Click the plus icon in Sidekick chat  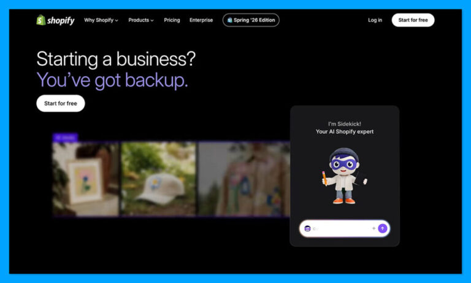pyautogui.click(x=373, y=228)
